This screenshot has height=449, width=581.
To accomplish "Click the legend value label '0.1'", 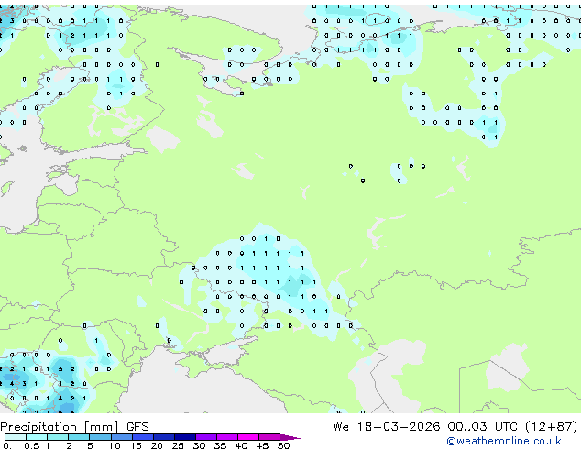I will (10, 445).
